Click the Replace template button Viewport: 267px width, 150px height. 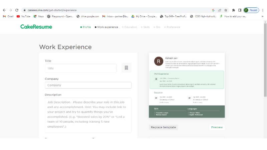pyautogui.click(x=163, y=127)
